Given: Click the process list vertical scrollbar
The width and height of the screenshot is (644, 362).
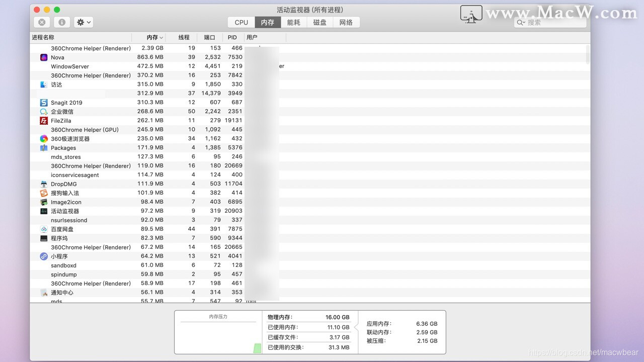Looking at the screenshot, I should coord(588,54).
